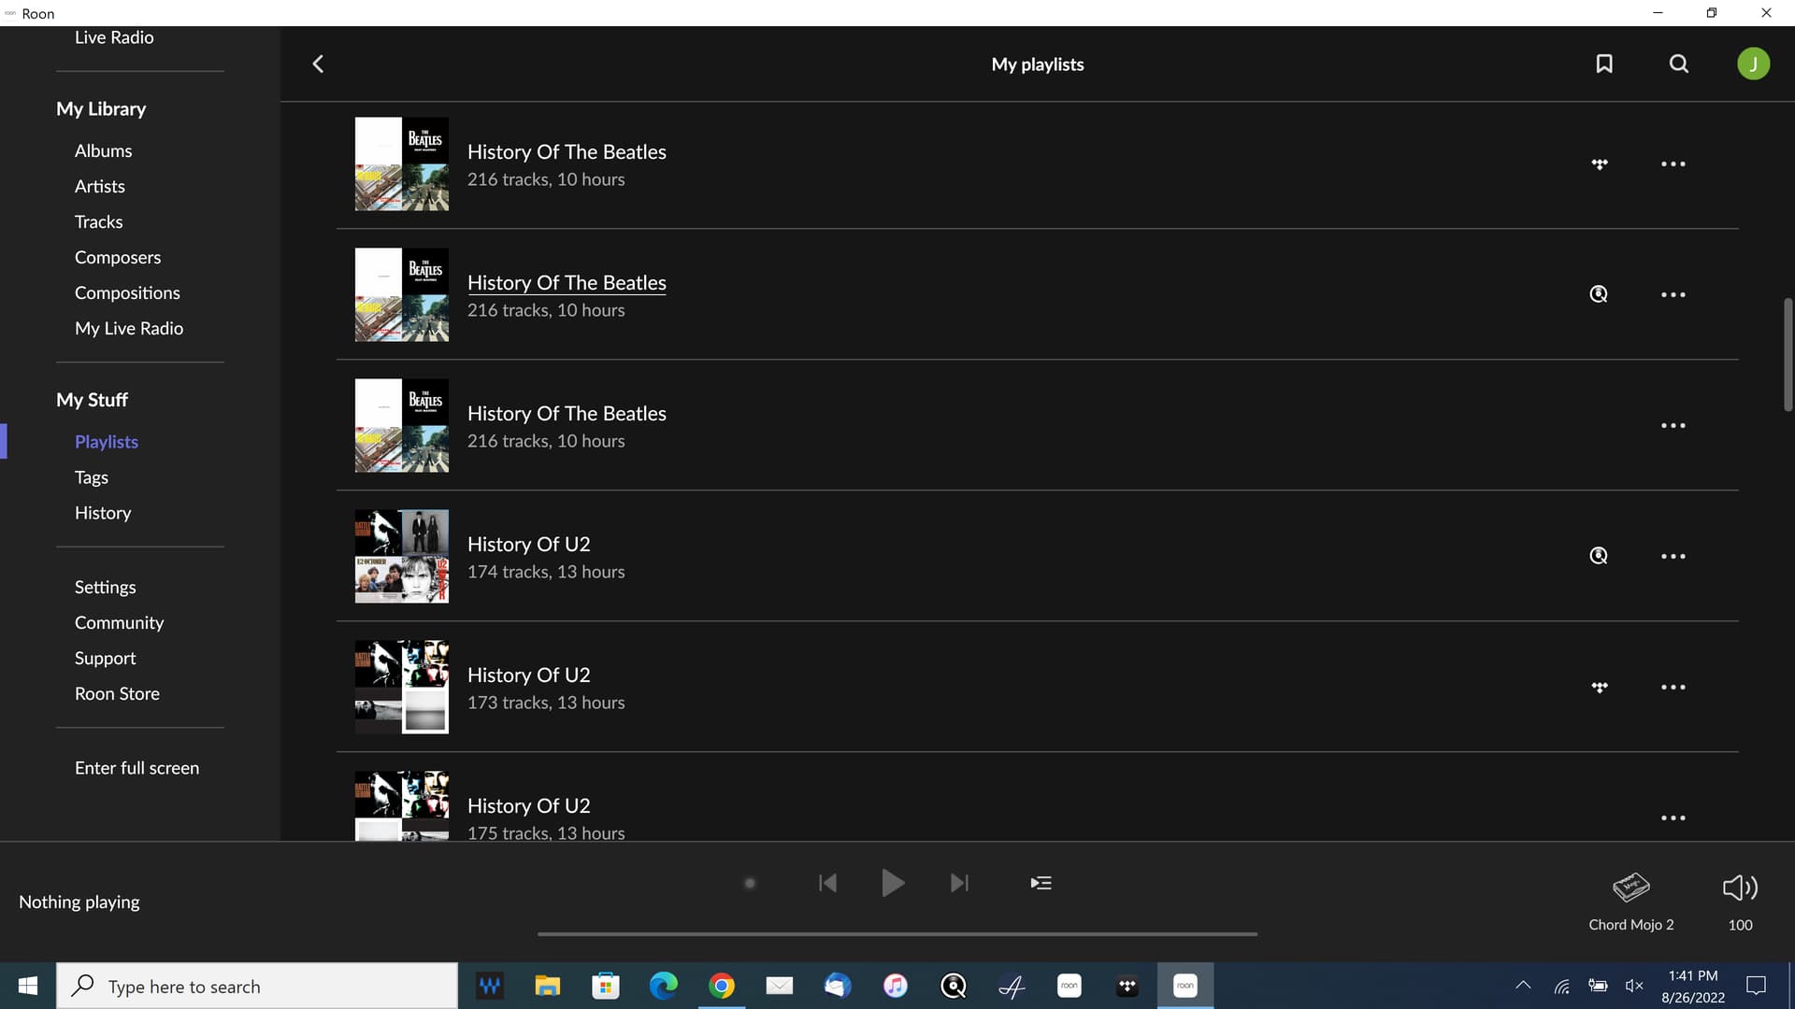Select Playlists under My Stuff

tap(107, 442)
